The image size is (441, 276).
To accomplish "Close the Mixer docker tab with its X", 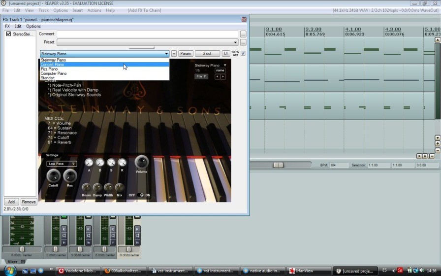I will [x=23, y=262].
